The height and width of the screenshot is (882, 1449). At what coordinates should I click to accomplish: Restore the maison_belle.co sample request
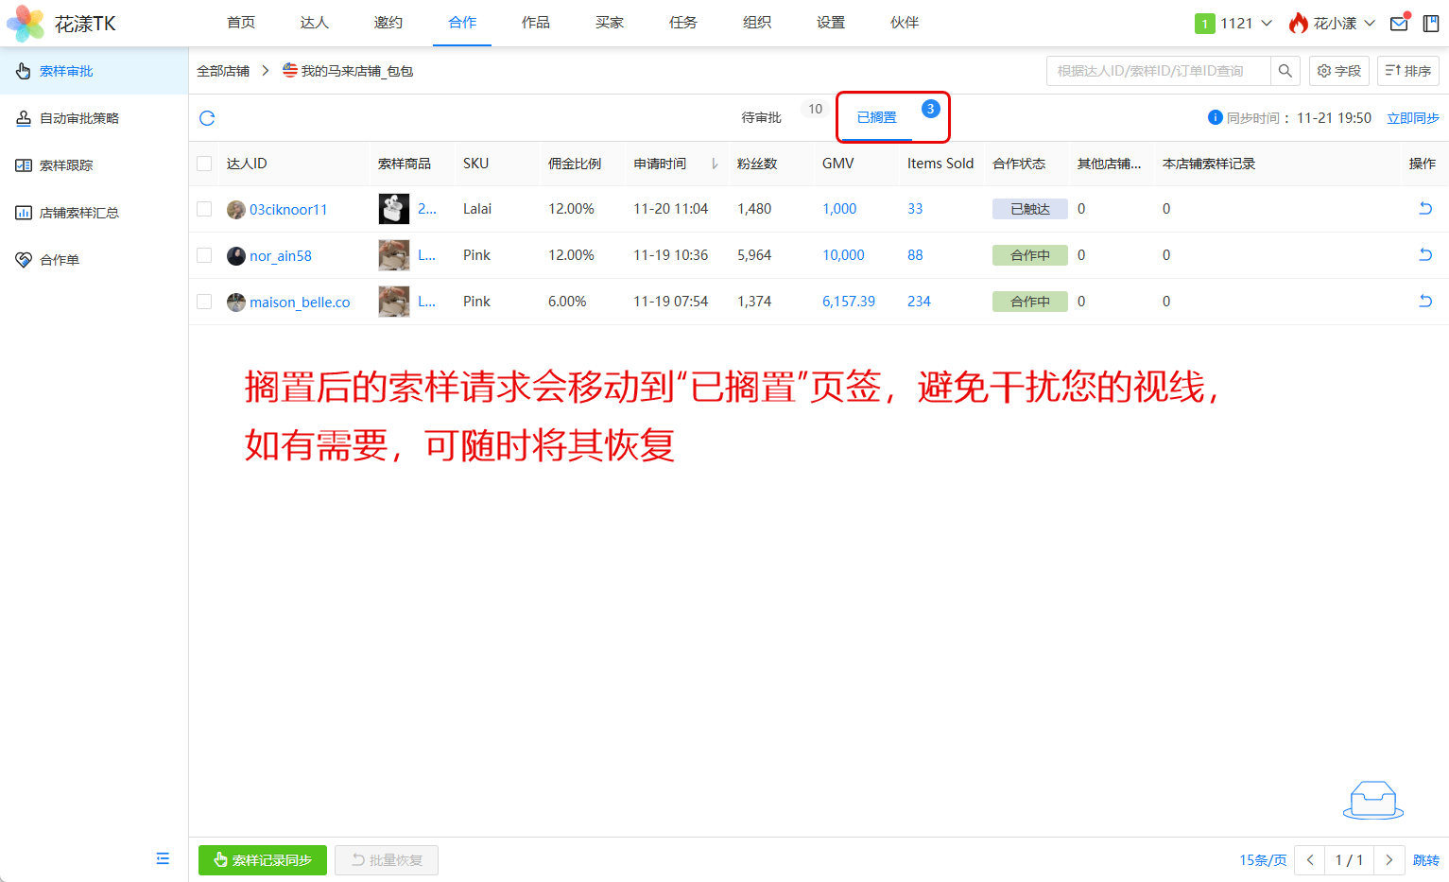1425,302
